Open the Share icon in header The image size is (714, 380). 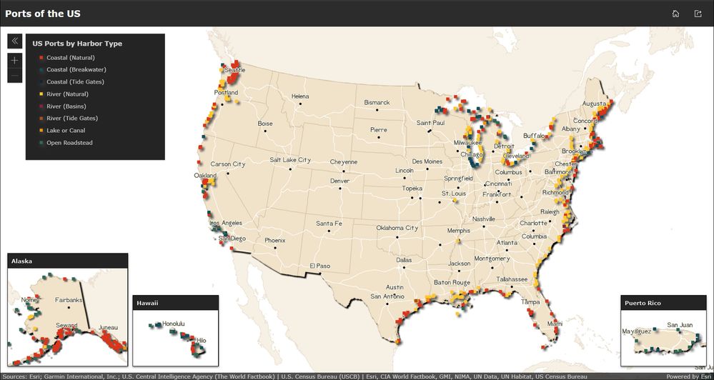point(698,14)
